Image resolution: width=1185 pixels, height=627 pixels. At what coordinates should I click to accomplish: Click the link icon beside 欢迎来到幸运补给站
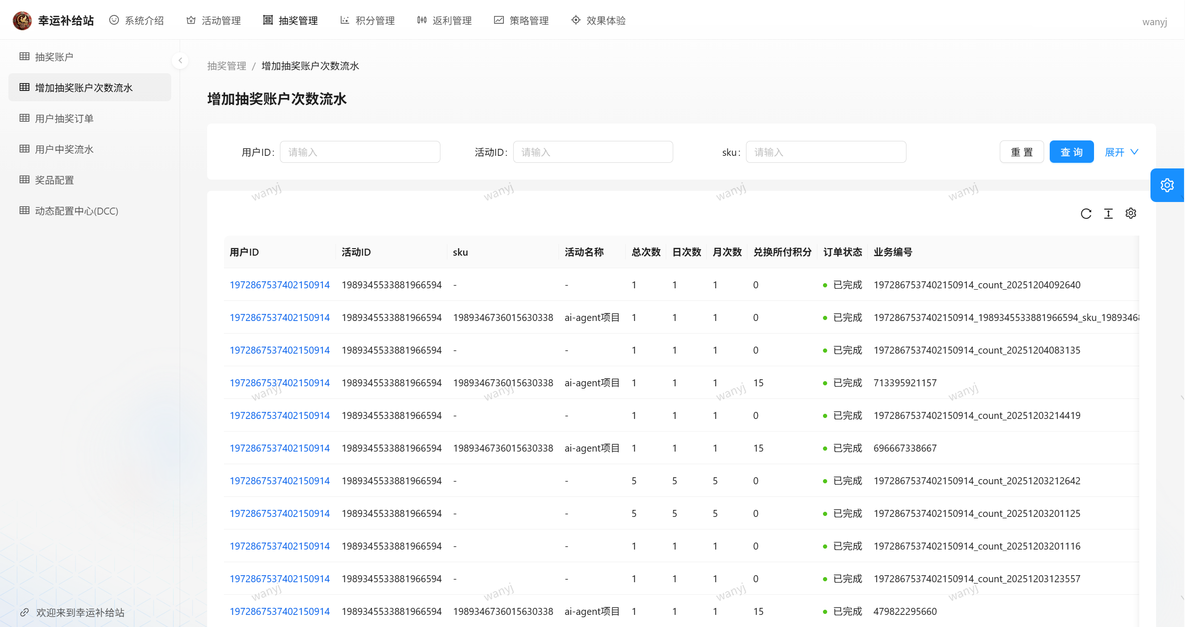[x=25, y=612]
